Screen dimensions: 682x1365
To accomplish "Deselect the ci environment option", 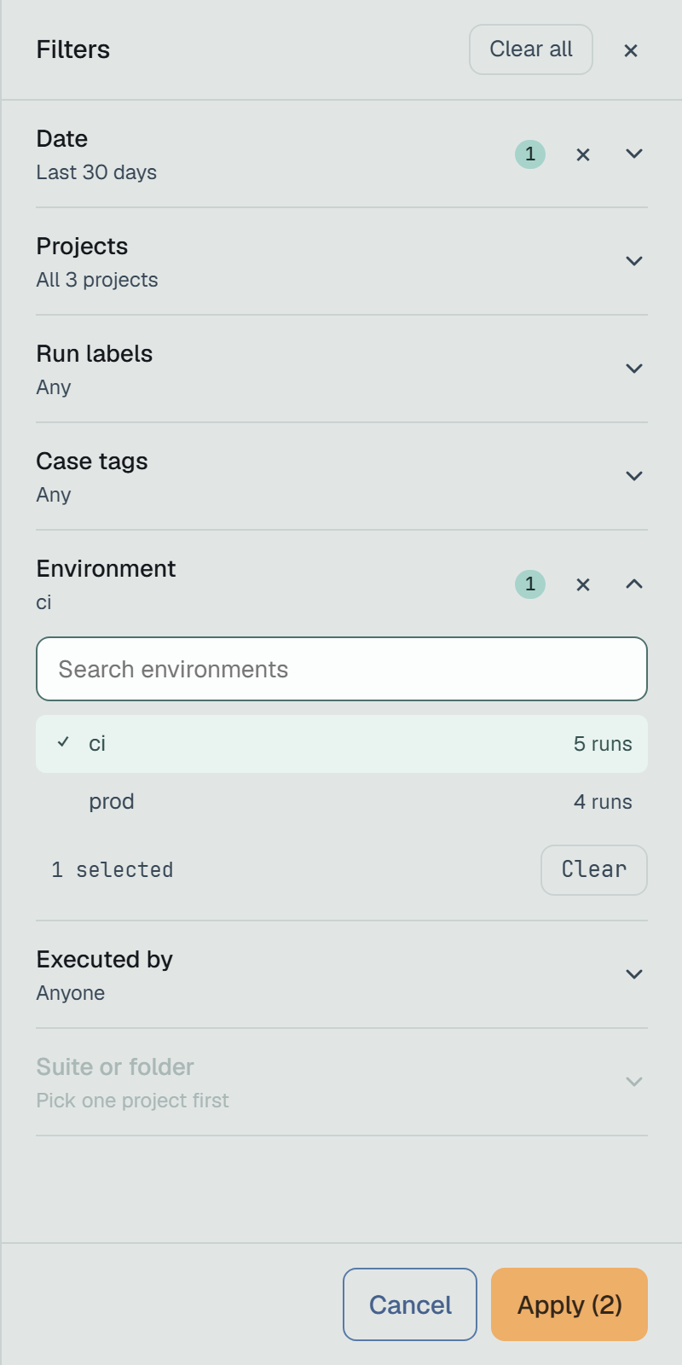I will (342, 744).
